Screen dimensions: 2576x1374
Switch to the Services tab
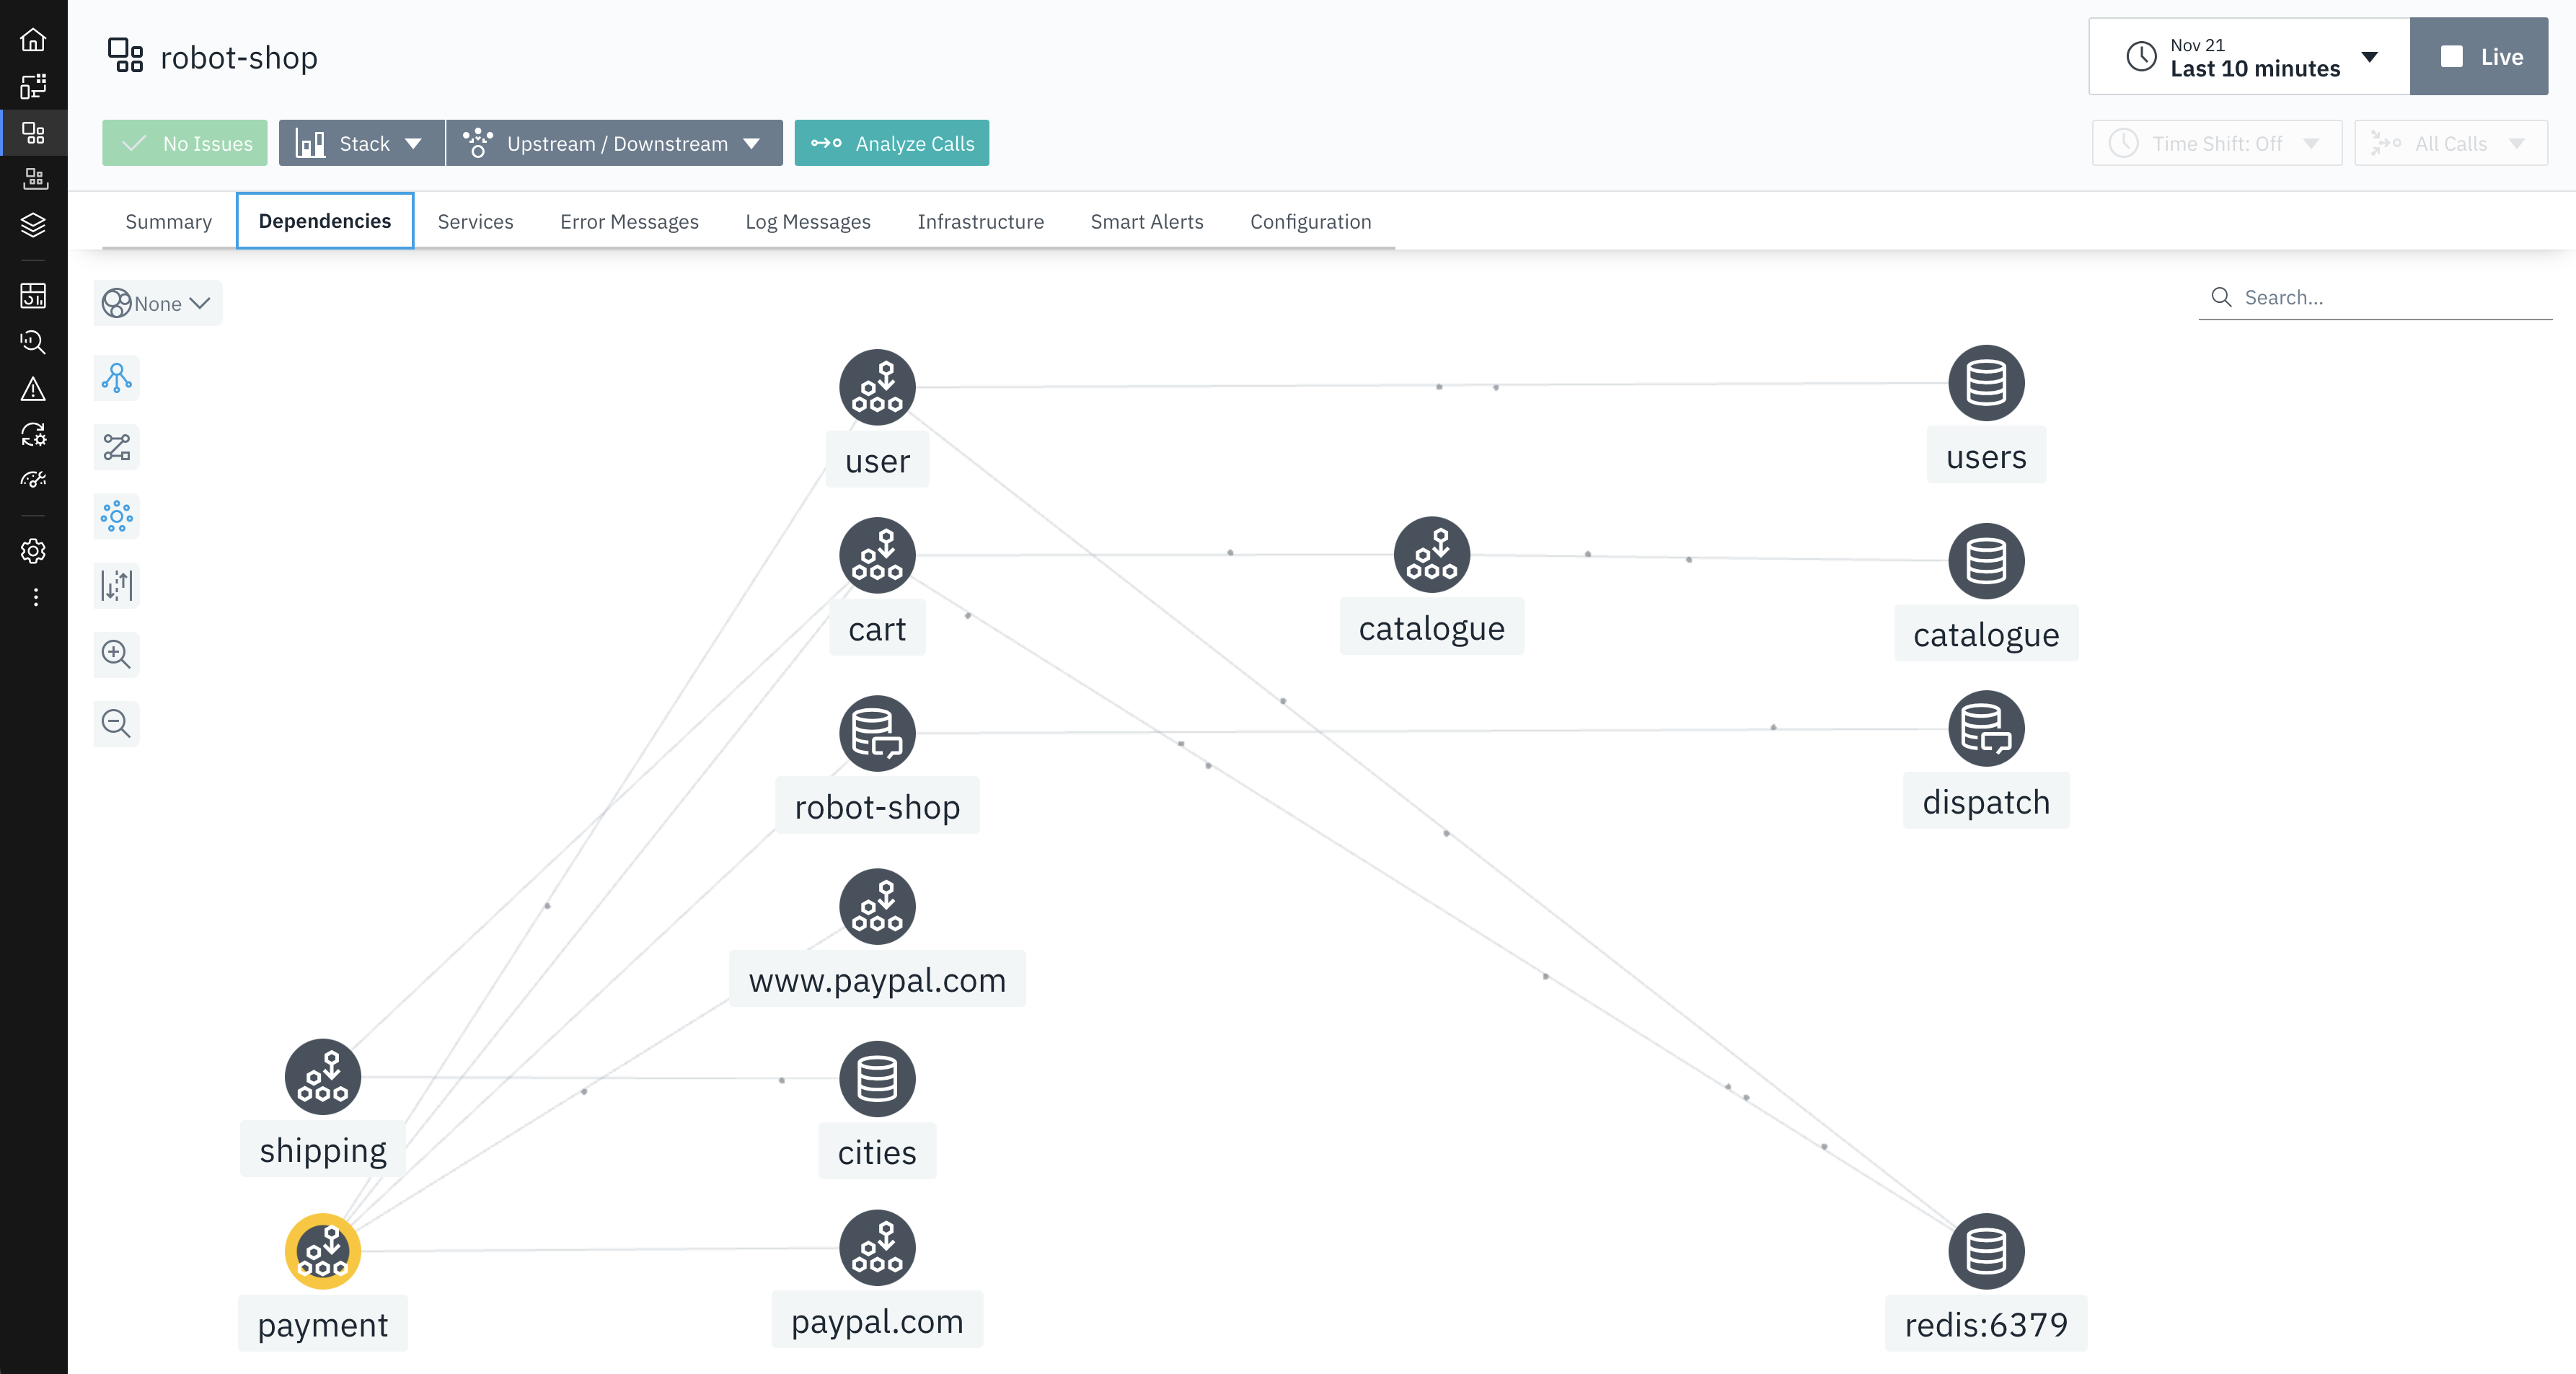click(x=475, y=221)
